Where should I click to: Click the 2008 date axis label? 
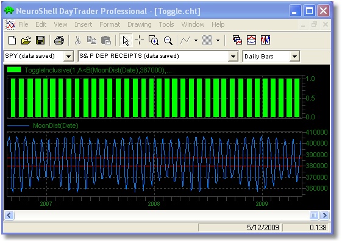154,204
